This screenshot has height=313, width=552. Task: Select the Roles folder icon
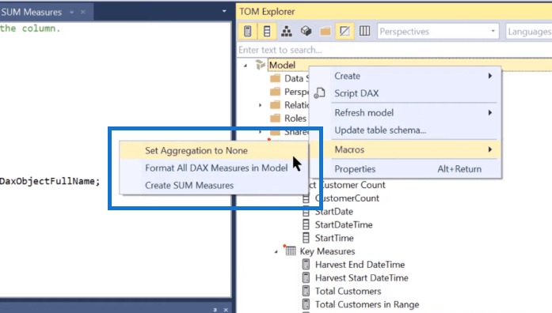click(276, 118)
